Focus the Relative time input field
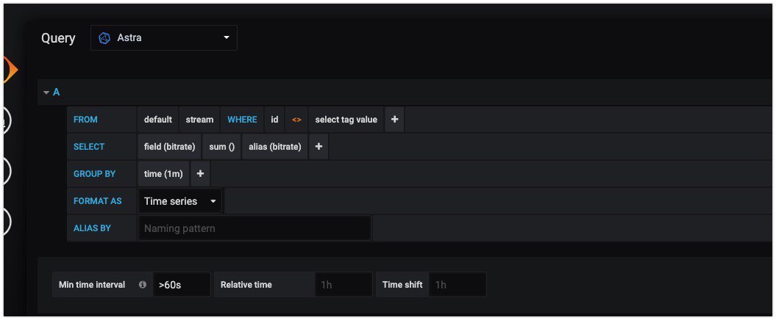Screen dimensions: 776x320 pyautogui.click(x=343, y=285)
